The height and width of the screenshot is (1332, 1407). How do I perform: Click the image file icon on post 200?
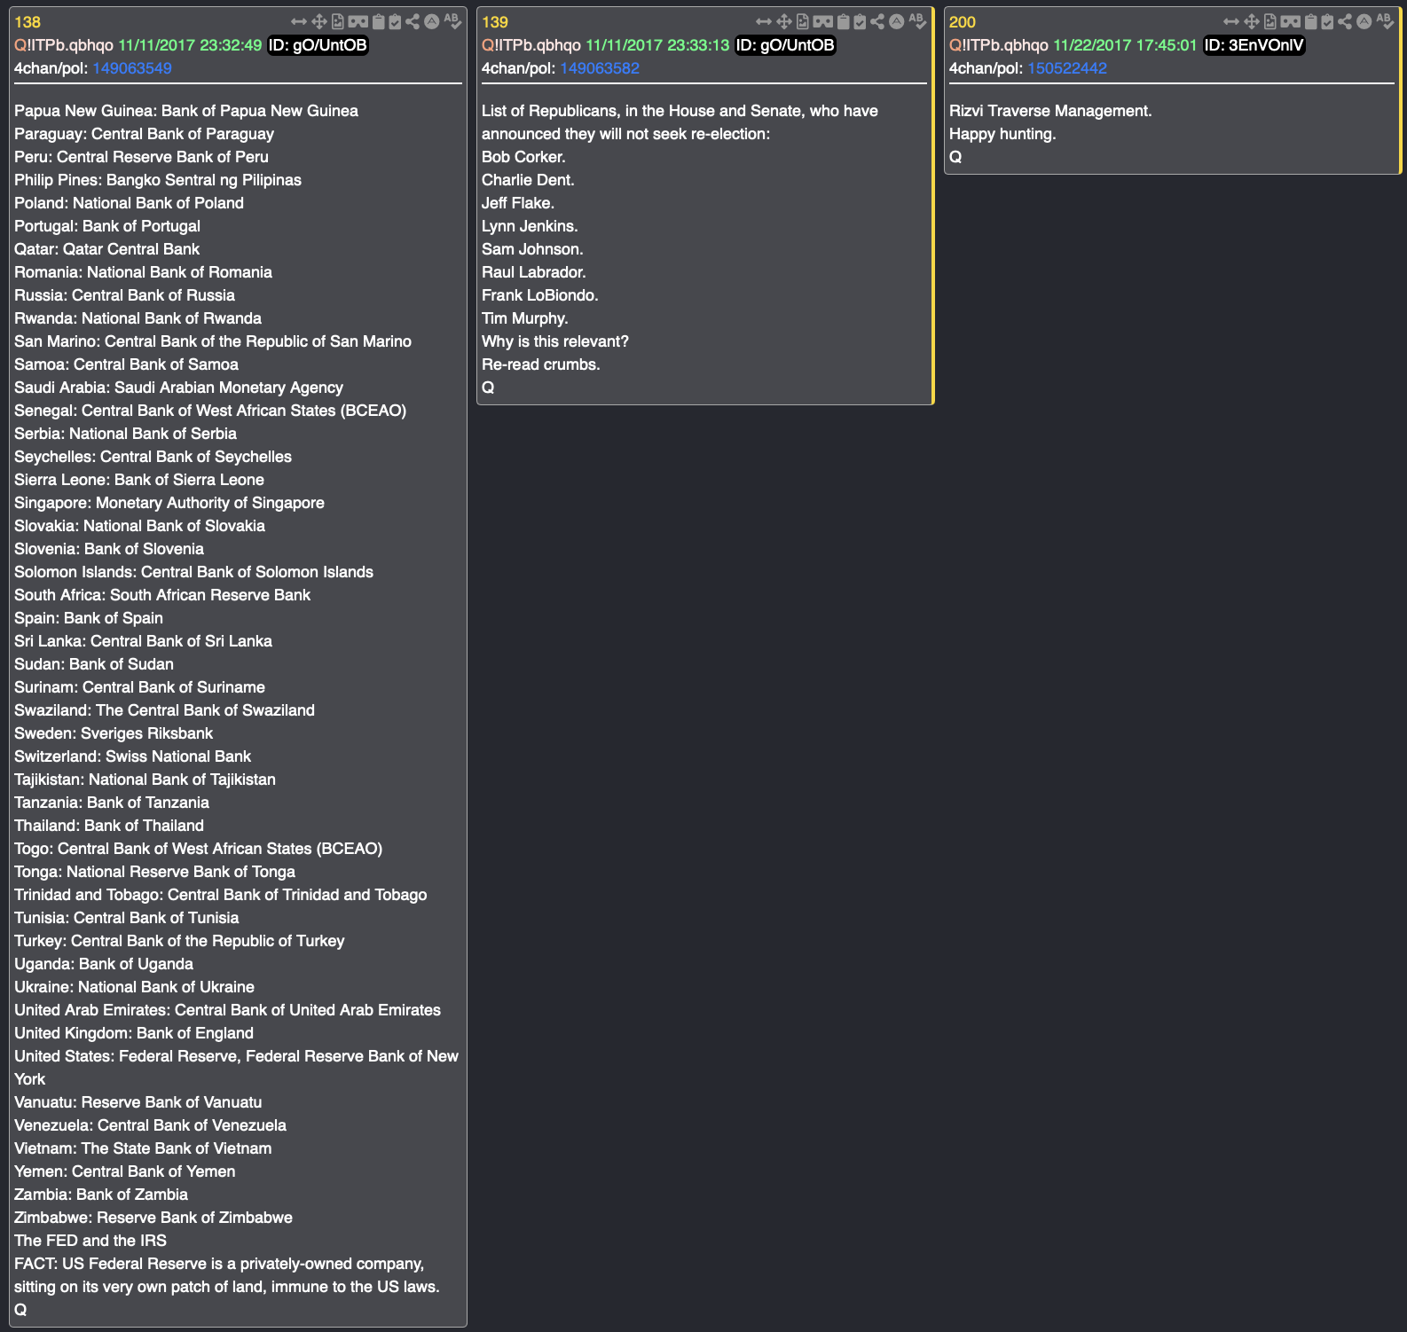(x=1270, y=21)
